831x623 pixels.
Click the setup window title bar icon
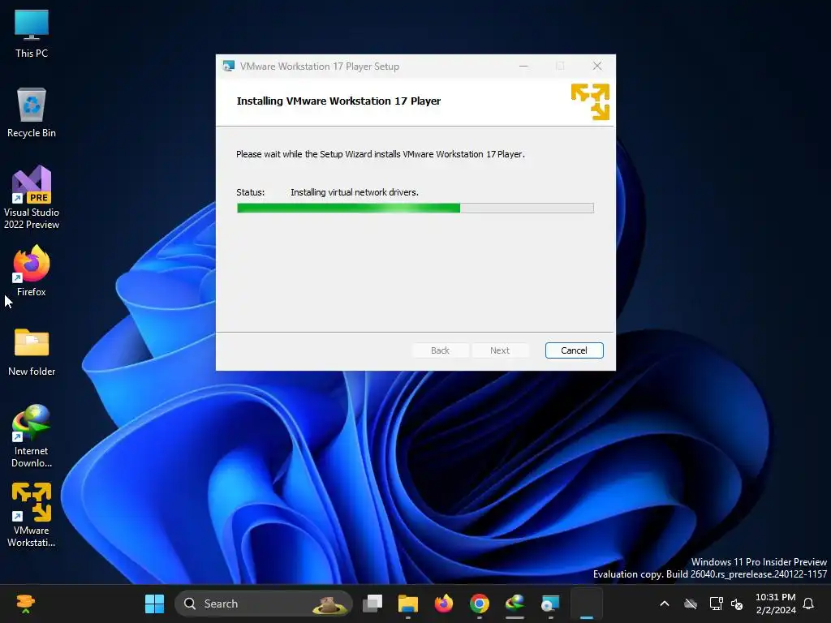(228, 67)
